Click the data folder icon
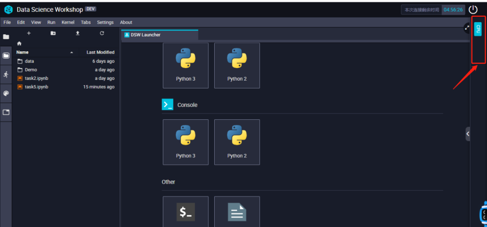This screenshot has width=487, height=227. pyautogui.click(x=20, y=61)
